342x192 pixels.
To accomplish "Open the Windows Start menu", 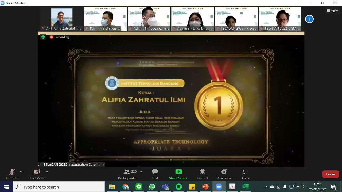I will click(6, 187).
